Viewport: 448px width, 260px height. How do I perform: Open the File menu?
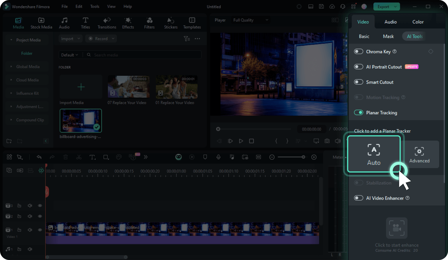pyautogui.click(x=65, y=6)
